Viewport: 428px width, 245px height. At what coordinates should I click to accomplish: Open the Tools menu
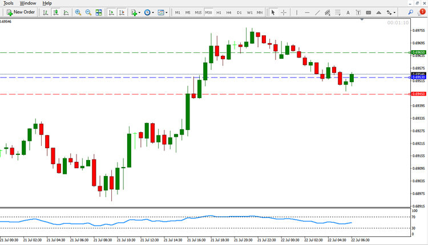[8, 3]
